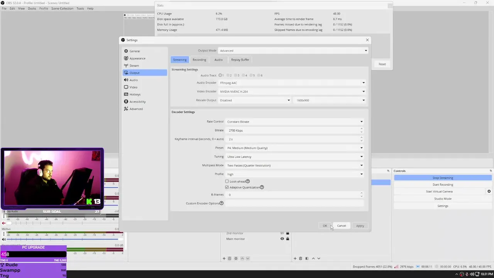Click the Adaptive Quantization help icon
Viewport: 494px width, 278px height.
click(262, 187)
